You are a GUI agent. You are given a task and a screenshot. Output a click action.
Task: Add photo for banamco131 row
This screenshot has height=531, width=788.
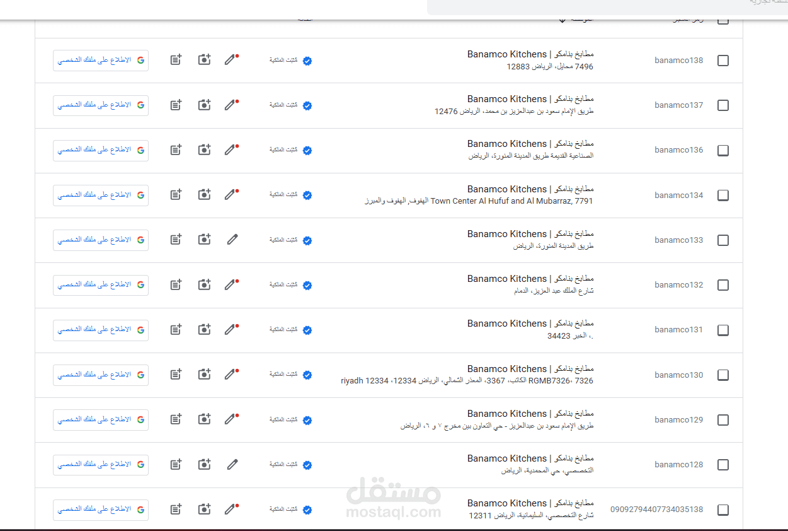click(204, 330)
